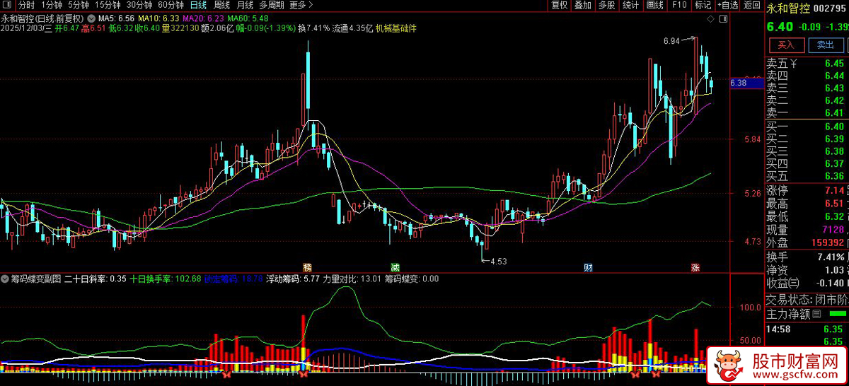Click the stock name 永和智控 in quote panel
Screen dimensions: 849x386
pos(789,8)
